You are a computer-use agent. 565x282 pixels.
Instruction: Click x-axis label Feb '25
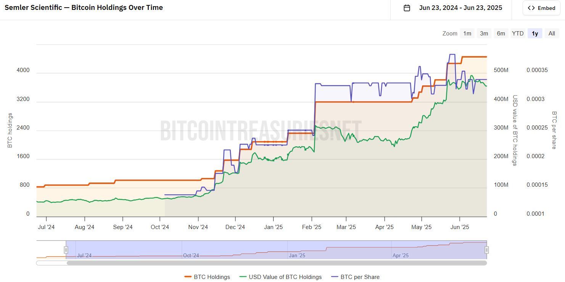pyautogui.click(x=312, y=227)
